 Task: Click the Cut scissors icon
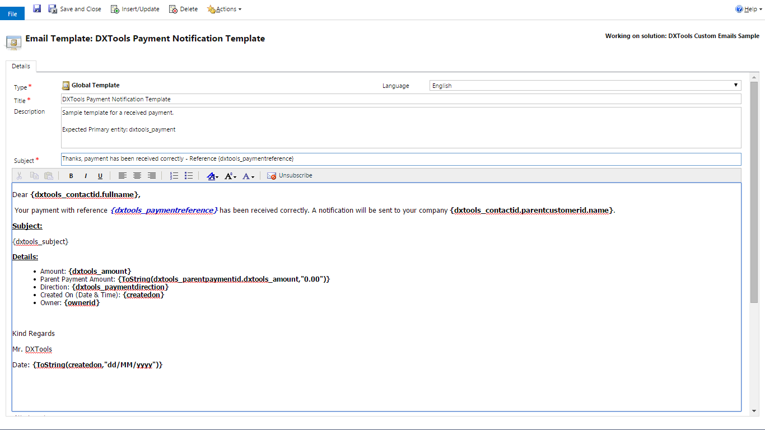(19, 176)
